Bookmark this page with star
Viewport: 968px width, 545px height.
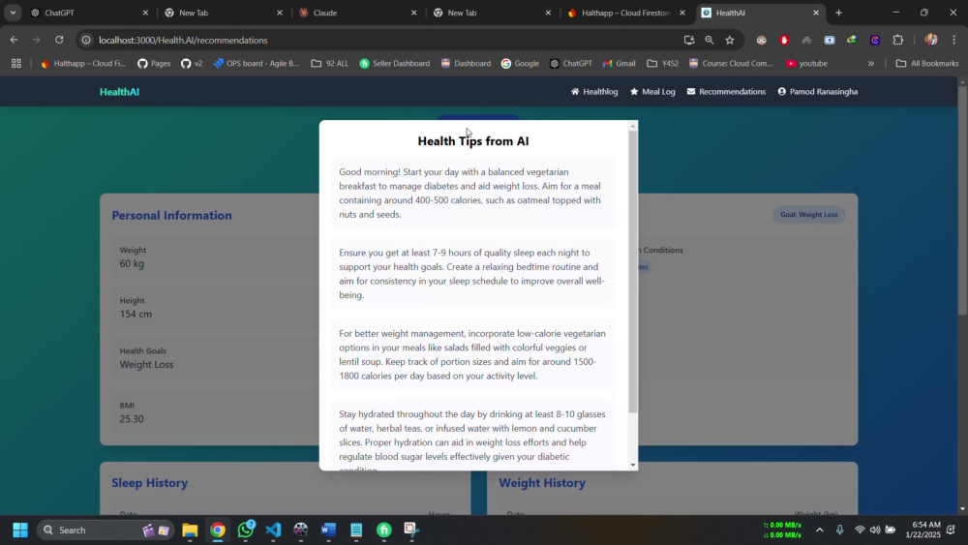(730, 40)
